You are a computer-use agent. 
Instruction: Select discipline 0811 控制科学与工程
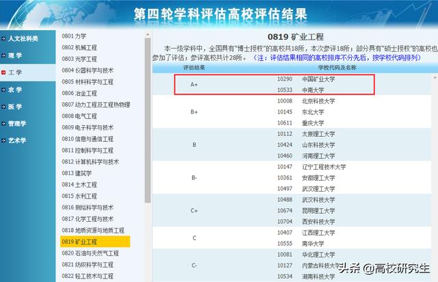point(88,151)
